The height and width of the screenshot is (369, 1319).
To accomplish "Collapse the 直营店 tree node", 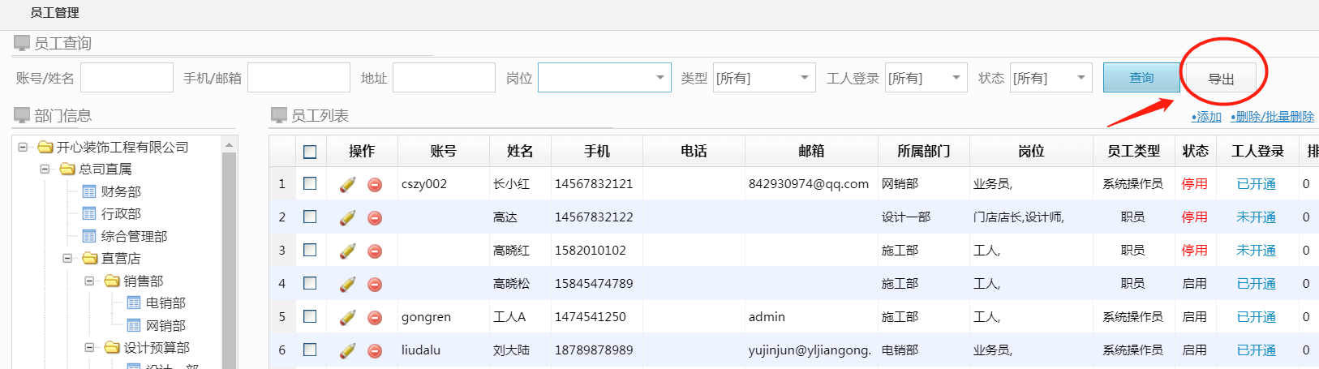I will click(x=67, y=258).
